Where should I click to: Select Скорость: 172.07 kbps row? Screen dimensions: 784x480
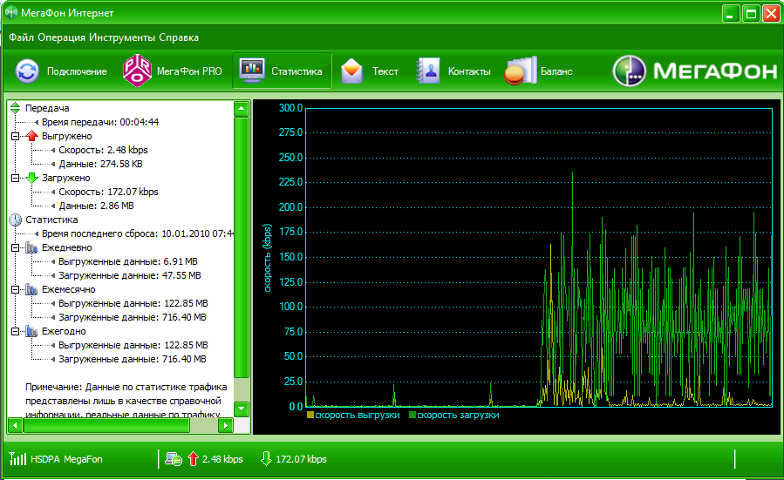point(108,192)
